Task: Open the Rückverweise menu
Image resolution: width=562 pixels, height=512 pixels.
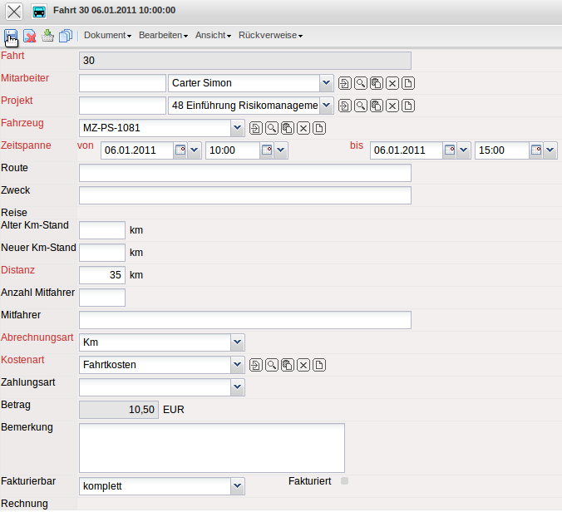Action: point(269,36)
